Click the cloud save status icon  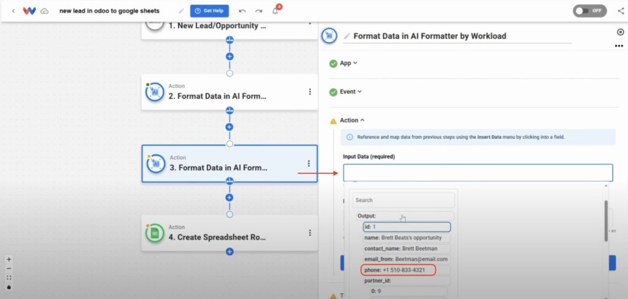coord(44,11)
